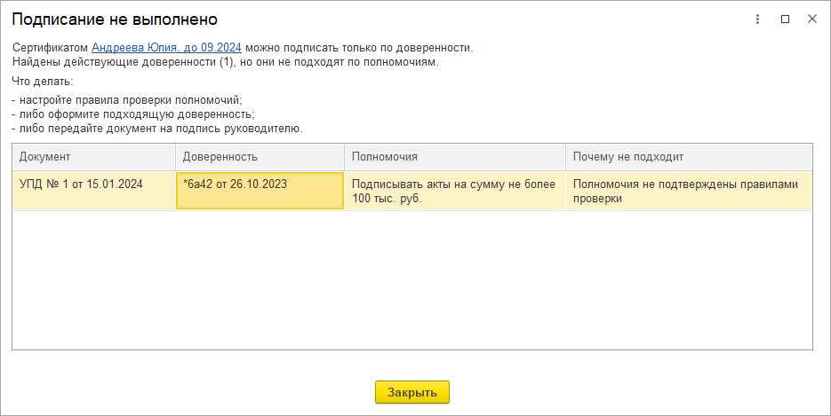Click the Полномочия не подтверждены правилами cell

tap(688, 191)
